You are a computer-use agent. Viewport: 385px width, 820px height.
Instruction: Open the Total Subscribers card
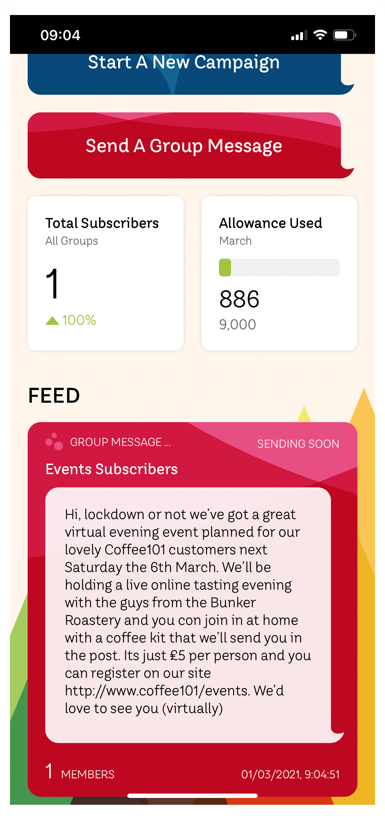coord(106,273)
